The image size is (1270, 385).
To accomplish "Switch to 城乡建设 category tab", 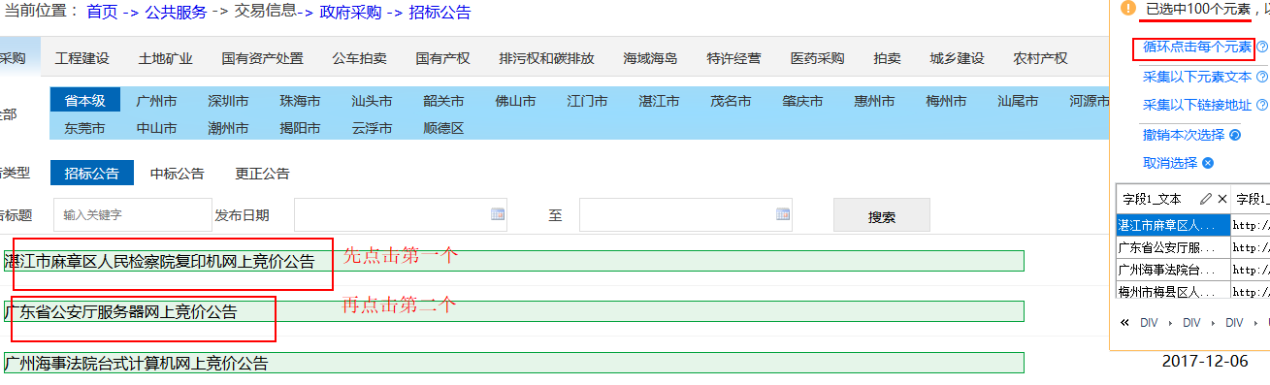I will point(957,58).
